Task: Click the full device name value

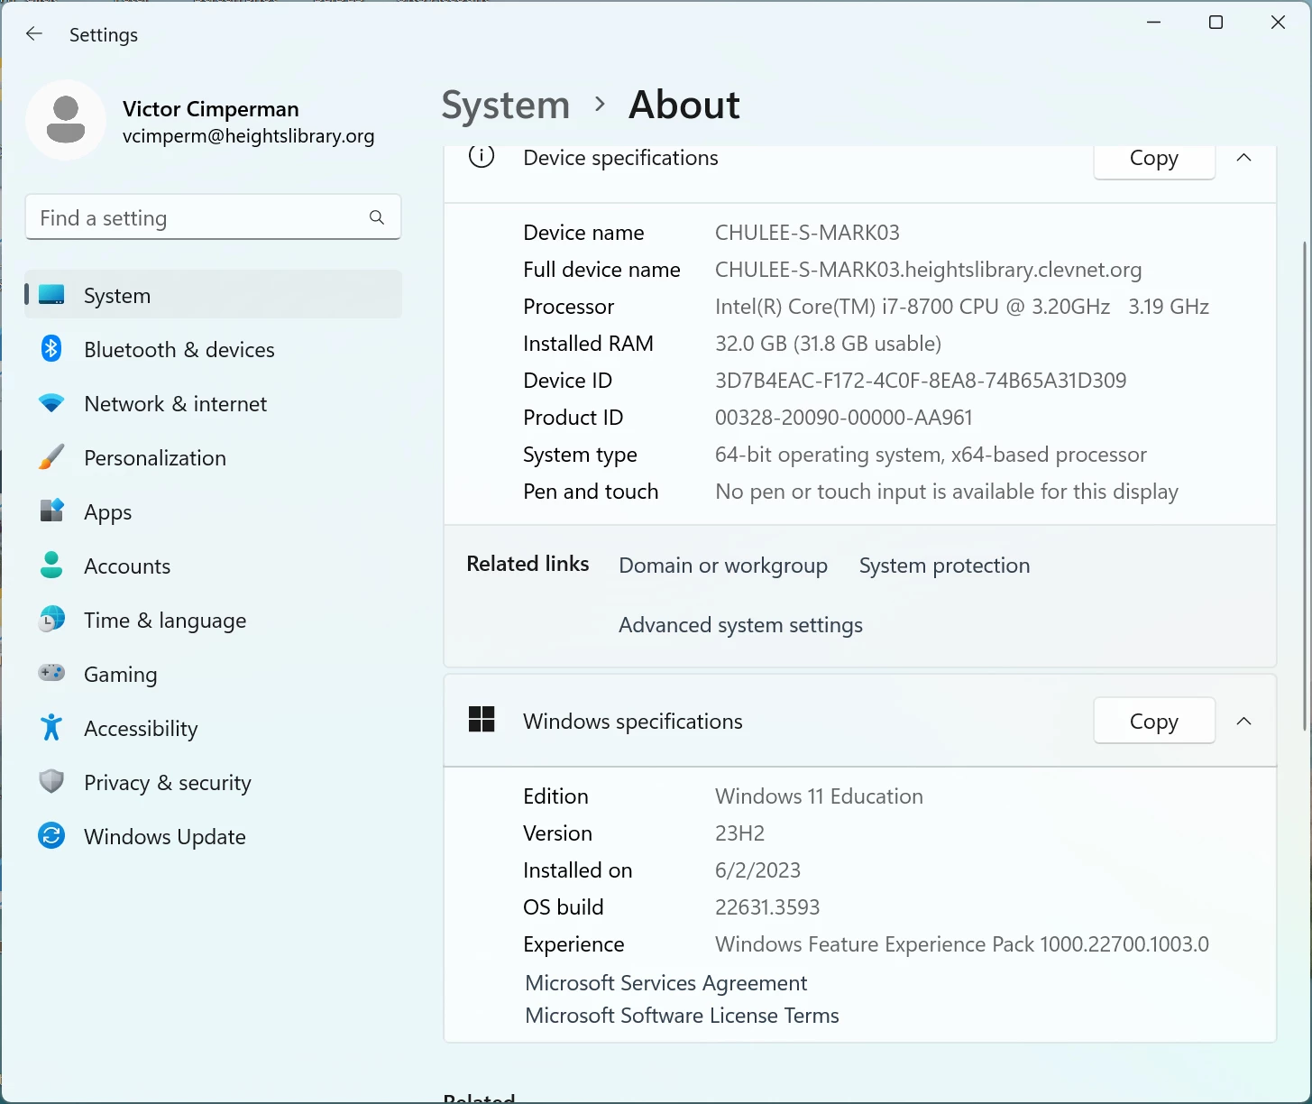Action: (x=928, y=270)
